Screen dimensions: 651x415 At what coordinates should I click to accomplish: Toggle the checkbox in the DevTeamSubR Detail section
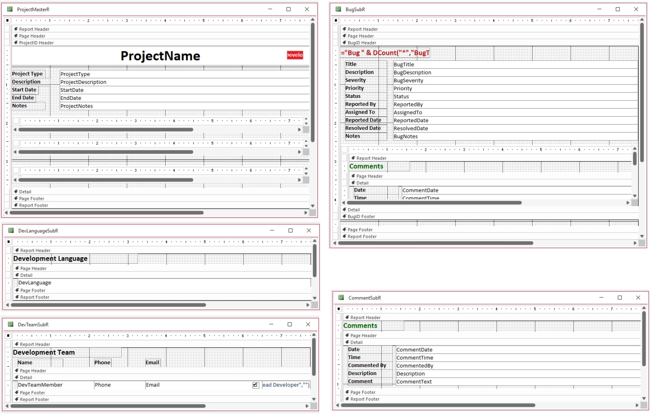(x=255, y=385)
